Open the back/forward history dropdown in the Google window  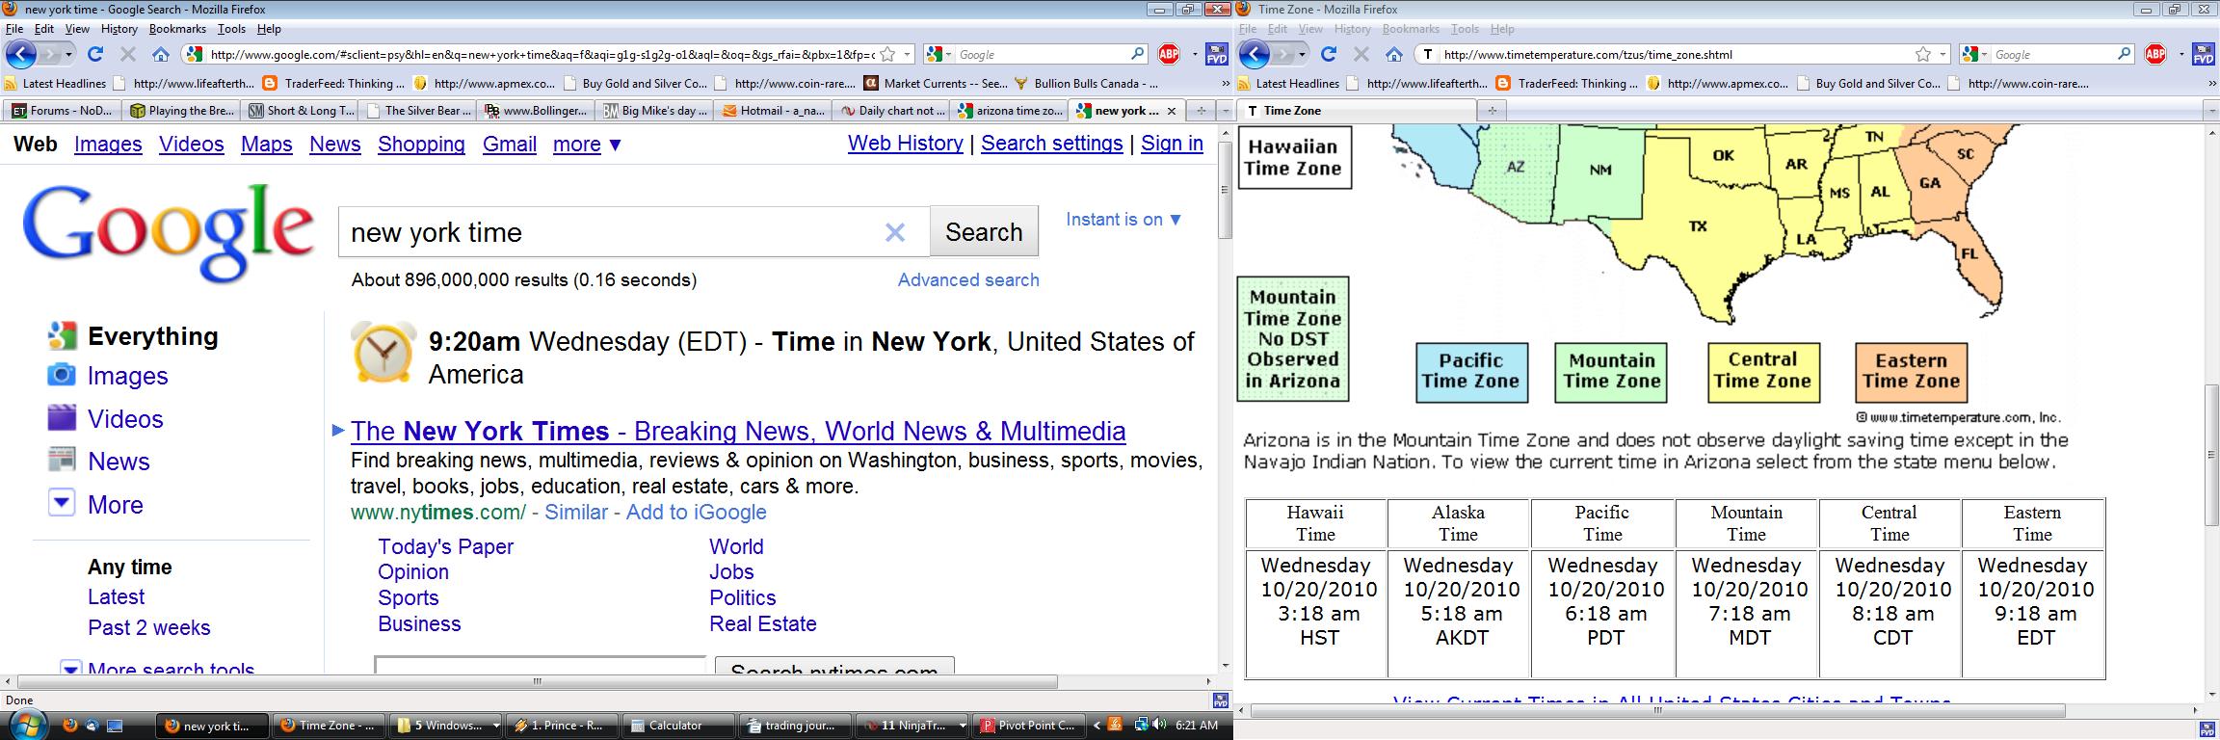[67, 54]
